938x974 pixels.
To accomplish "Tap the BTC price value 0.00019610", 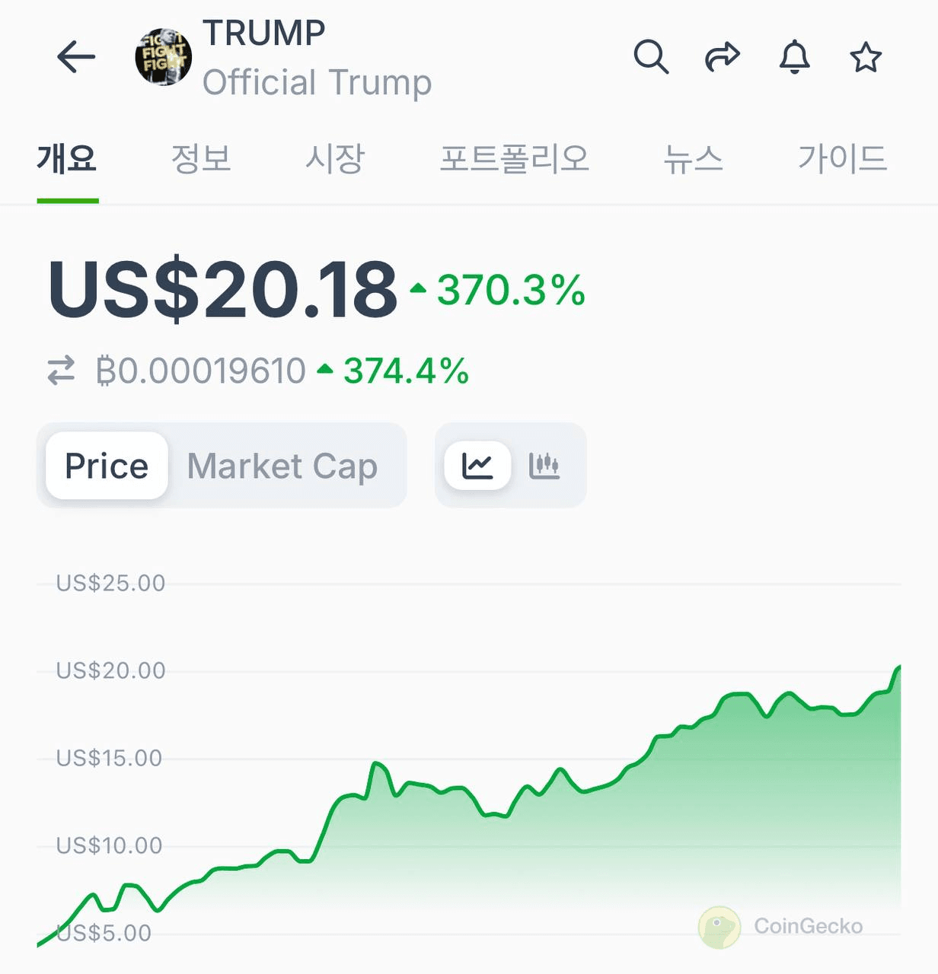I will pos(201,371).
